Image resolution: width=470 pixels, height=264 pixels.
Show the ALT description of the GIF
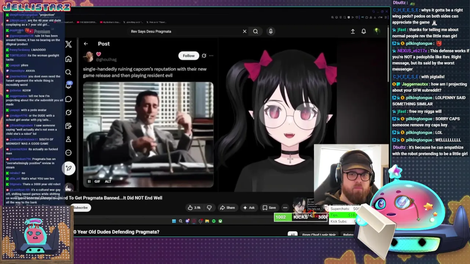(x=108, y=181)
